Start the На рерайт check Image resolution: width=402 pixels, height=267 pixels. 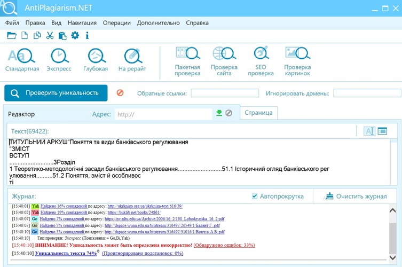(x=132, y=60)
